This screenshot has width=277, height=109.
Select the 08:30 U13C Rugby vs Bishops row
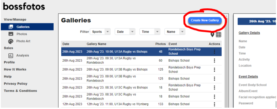[117, 88]
